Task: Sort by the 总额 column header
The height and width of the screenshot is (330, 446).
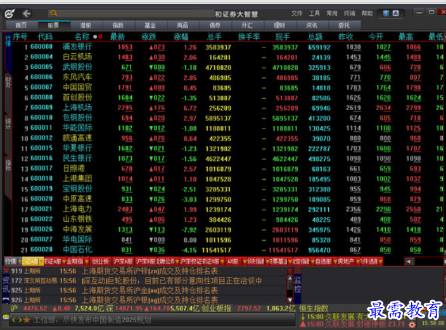Action: [x=315, y=37]
